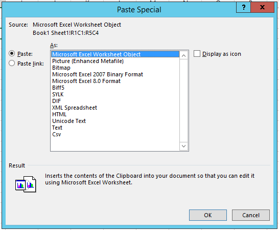
Task: Pick Microsoft Excel 2007 Binary Format
Action: click(x=98, y=74)
